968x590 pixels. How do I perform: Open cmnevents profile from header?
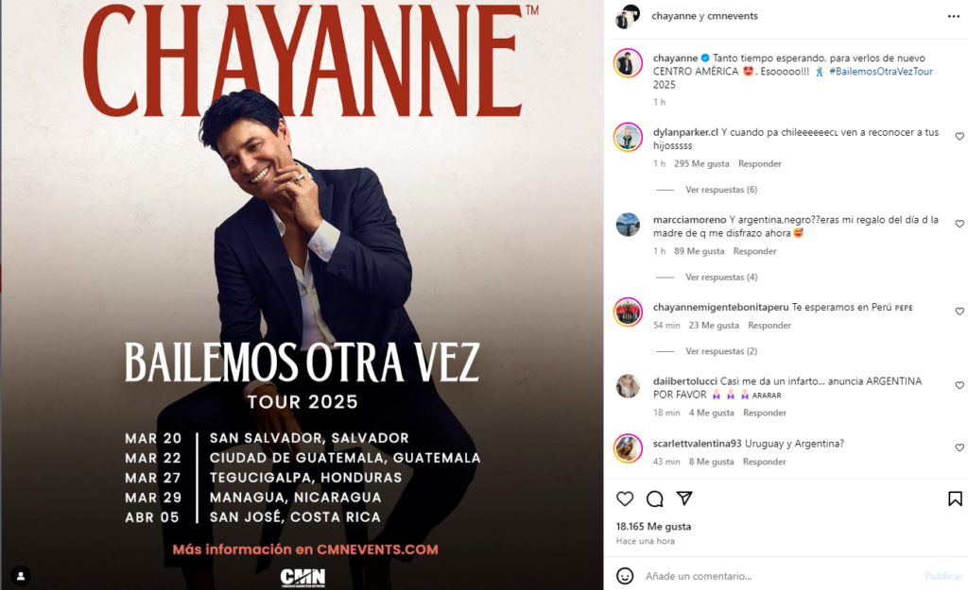[x=733, y=16]
